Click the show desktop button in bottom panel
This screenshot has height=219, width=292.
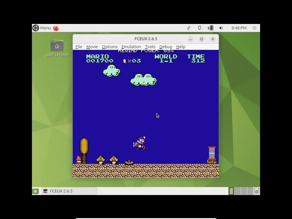[x=35, y=191]
